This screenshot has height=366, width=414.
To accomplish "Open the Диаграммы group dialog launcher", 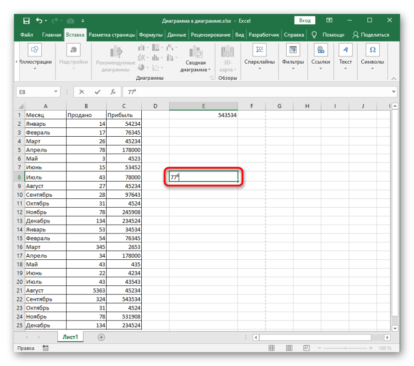I will click(x=212, y=78).
